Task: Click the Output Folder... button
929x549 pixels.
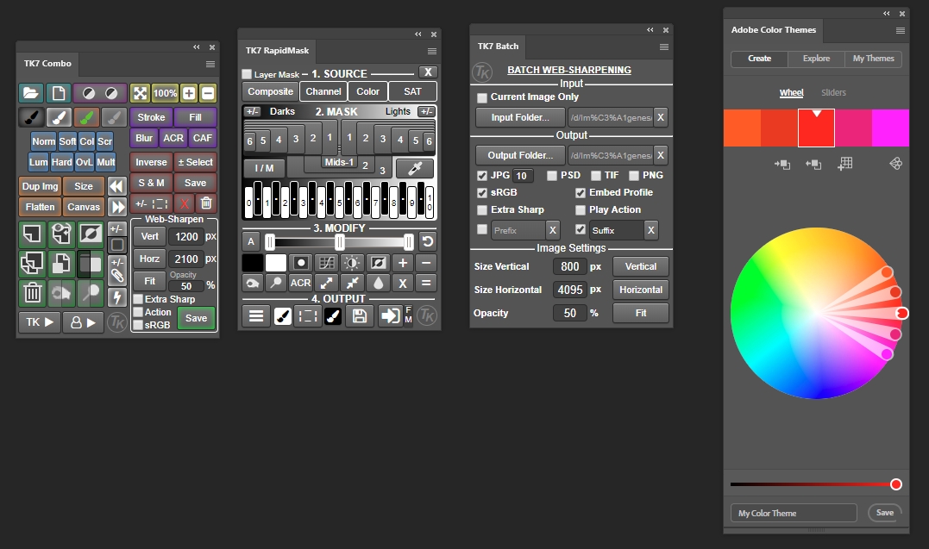Action: [520, 155]
